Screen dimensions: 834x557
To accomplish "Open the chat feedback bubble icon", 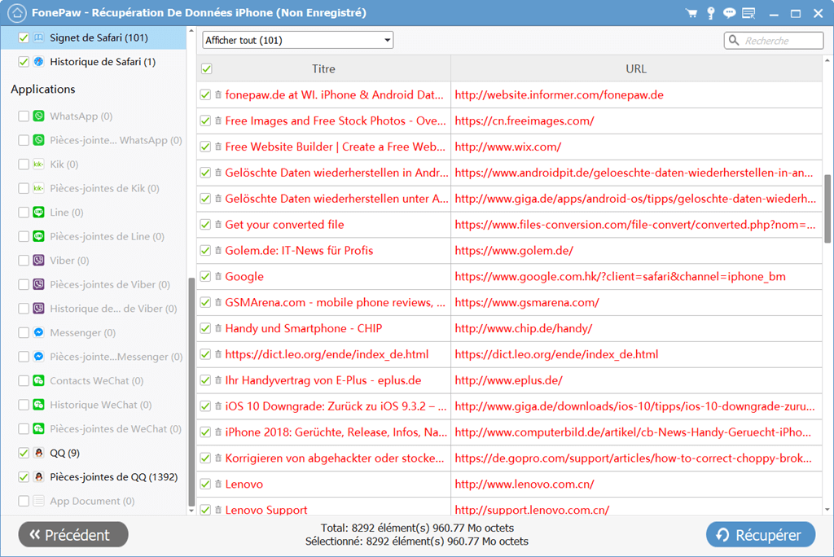I will [x=729, y=13].
